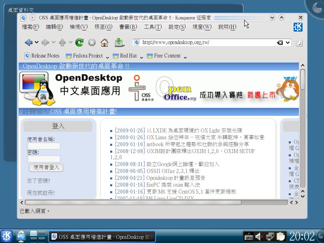324x243 pixels.
Task: Click the Back navigation arrow
Action: [x=28, y=43]
